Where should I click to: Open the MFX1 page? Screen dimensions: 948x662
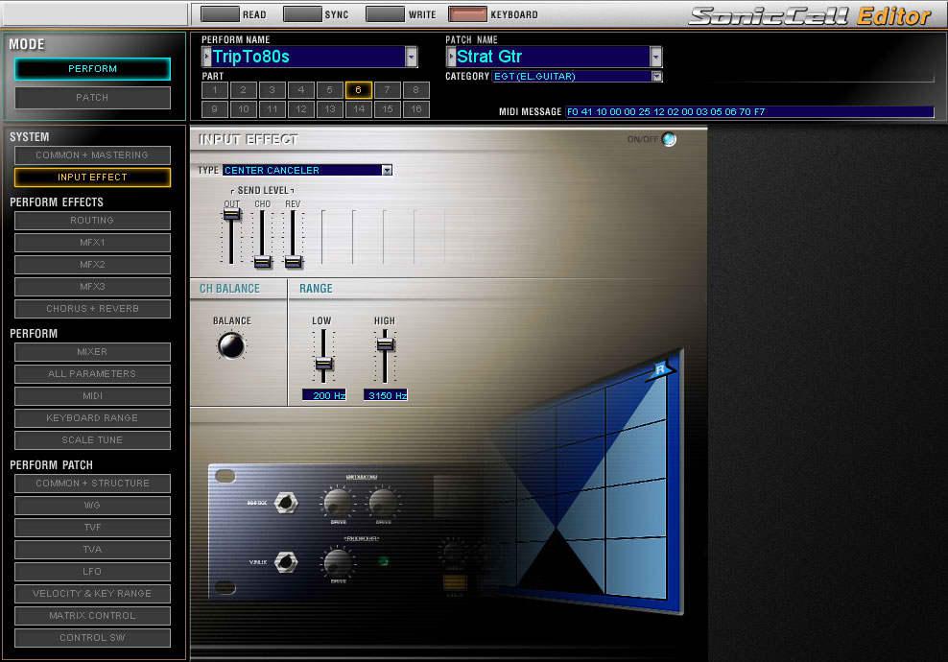(x=92, y=243)
